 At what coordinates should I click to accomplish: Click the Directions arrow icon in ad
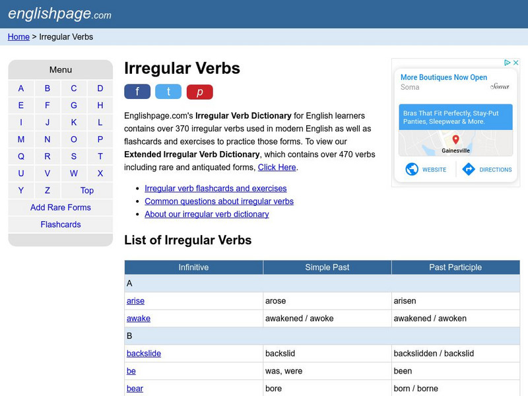469,169
